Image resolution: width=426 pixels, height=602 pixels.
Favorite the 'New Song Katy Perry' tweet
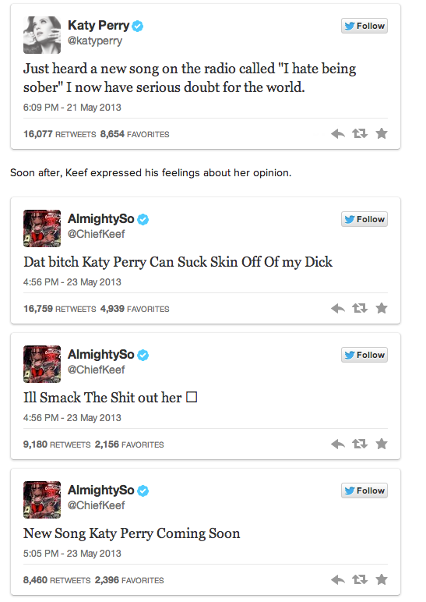(382, 579)
